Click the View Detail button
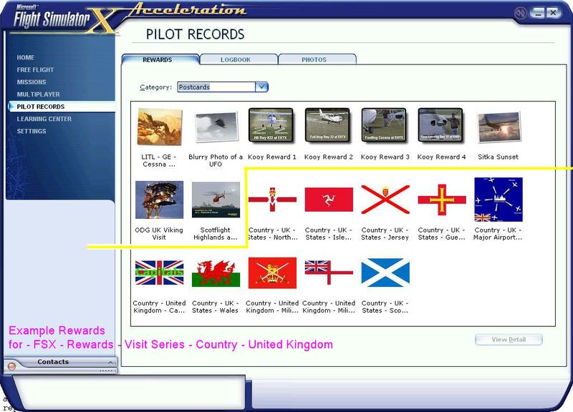The height and width of the screenshot is (412, 573). coord(509,340)
